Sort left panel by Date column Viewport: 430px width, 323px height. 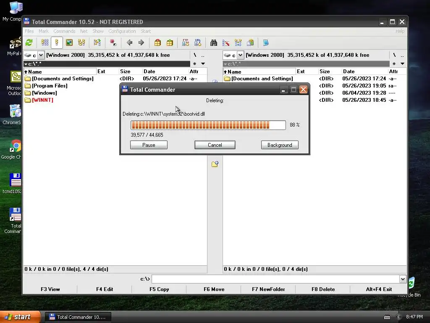pos(165,71)
